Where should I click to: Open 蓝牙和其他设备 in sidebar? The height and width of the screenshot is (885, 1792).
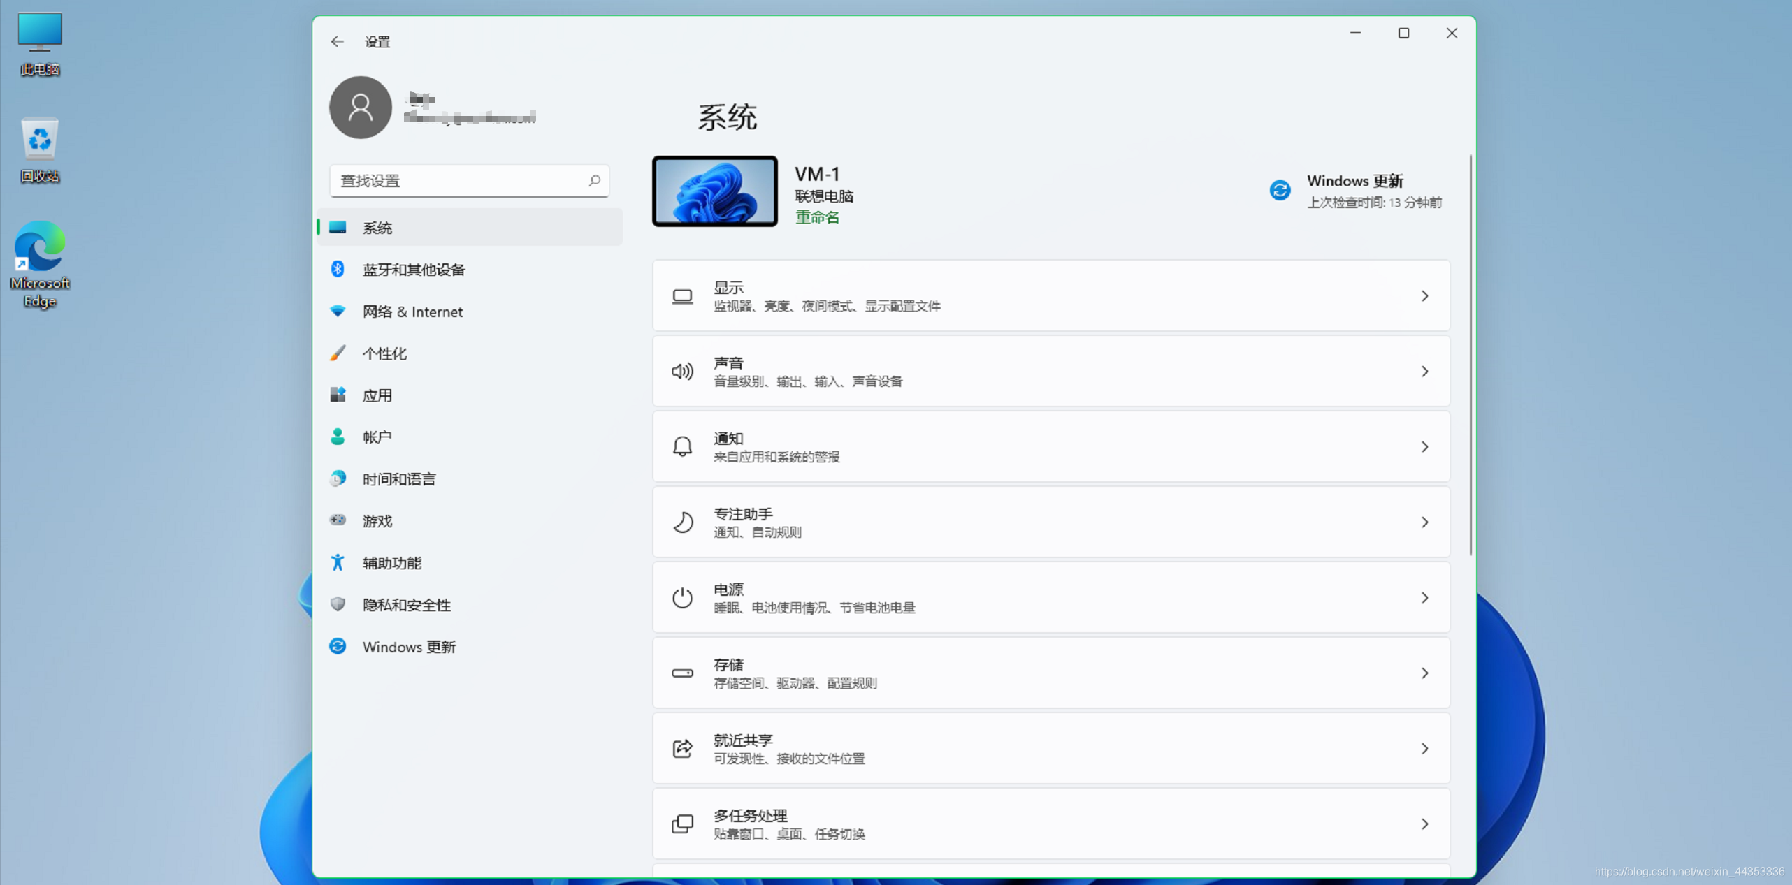pyautogui.click(x=413, y=270)
